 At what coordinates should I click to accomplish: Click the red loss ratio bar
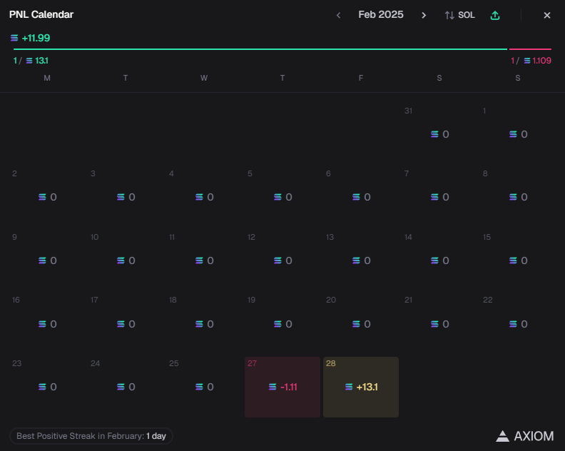(x=530, y=49)
